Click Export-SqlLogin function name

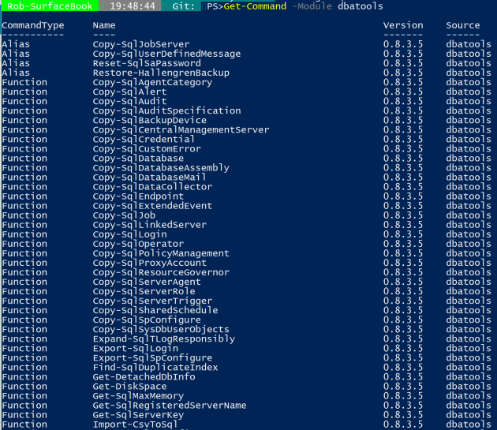pos(136,349)
